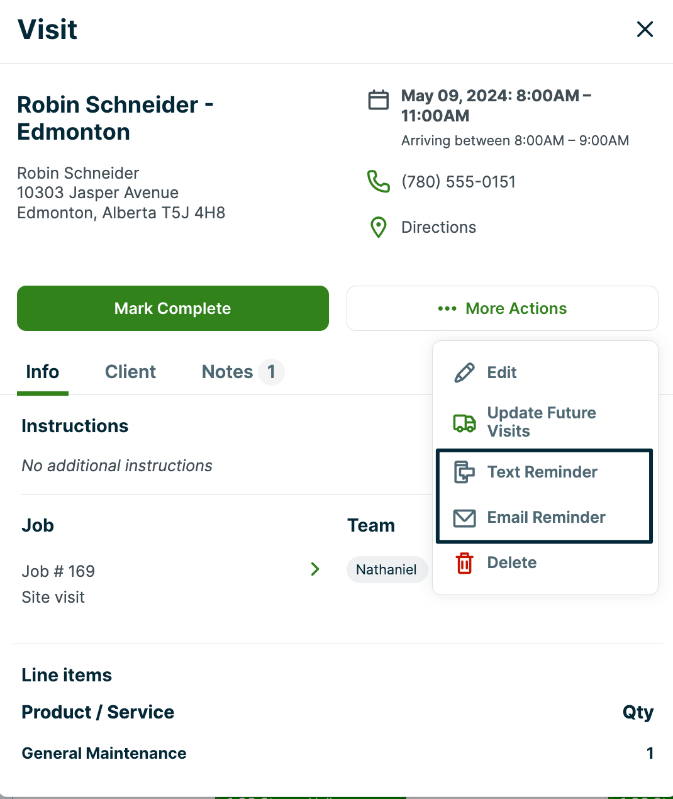
Task: Click the calendar icon beside visit date
Action: 378,100
